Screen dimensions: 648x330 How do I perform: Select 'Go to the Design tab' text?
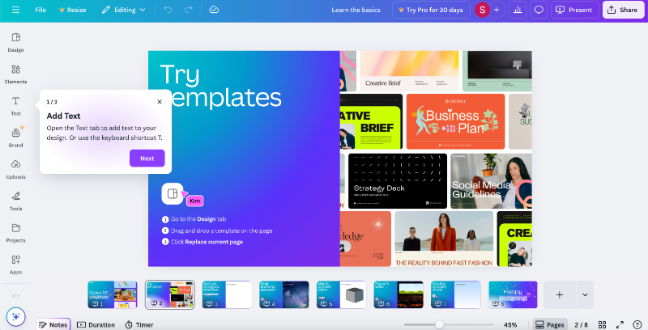coord(198,219)
